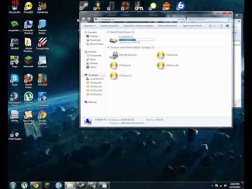Select the Computer - Shortcut desktop icon

tap(28, 27)
